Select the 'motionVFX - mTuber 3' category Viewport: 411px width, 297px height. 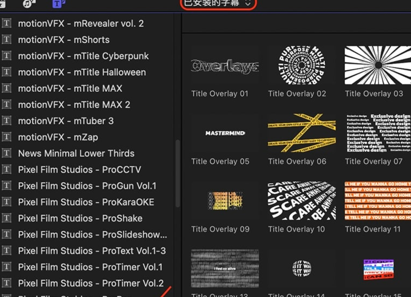pos(66,121)
